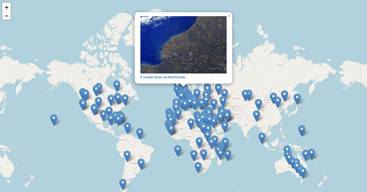Select the marker in northern Canada by Hudson Bay
367x192 pixels.
click(117, 85)
